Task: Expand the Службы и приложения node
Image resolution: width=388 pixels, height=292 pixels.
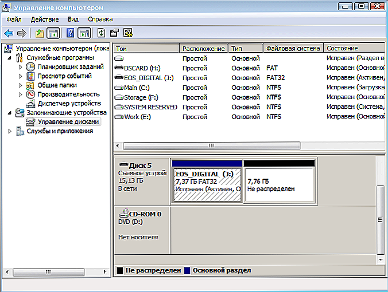Action: (9, 131)
